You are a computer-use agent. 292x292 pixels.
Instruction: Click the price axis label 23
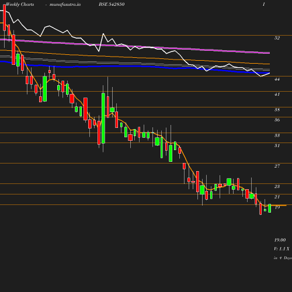click(277, 186)
